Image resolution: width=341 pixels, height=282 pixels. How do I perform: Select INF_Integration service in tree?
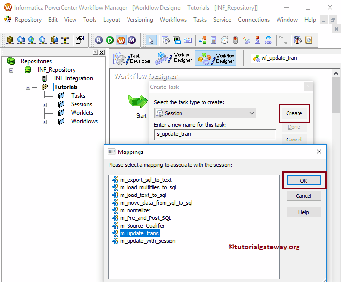click(74, 78)
